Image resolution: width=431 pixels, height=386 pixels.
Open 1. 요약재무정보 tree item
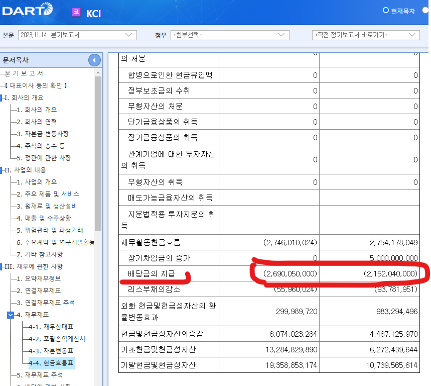[x=39, y=278]
